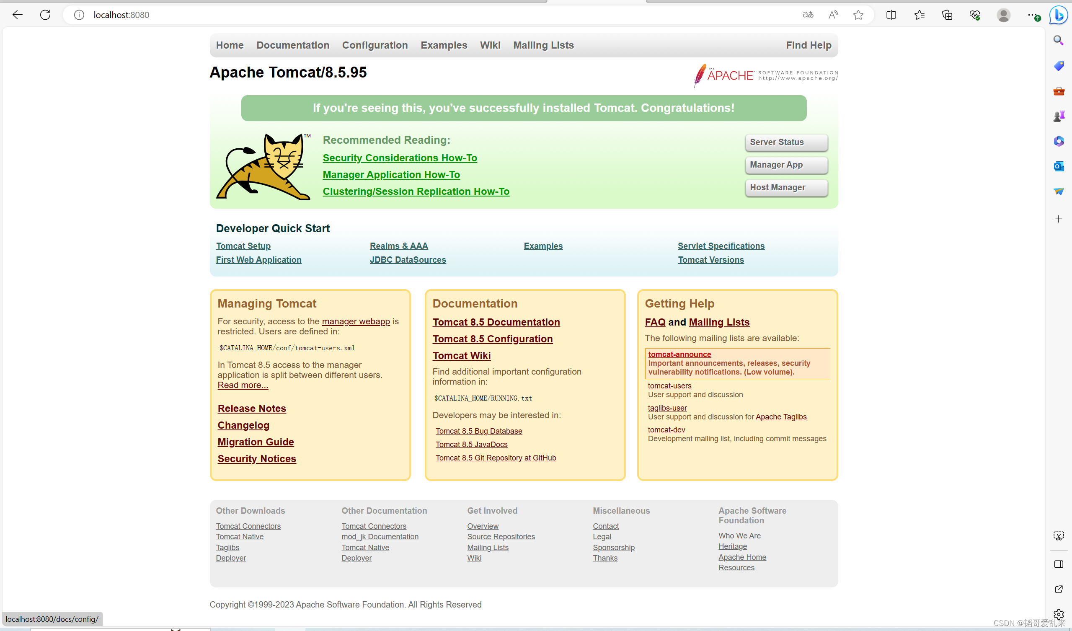Click the browser back arrow

[x=18, y=15]
